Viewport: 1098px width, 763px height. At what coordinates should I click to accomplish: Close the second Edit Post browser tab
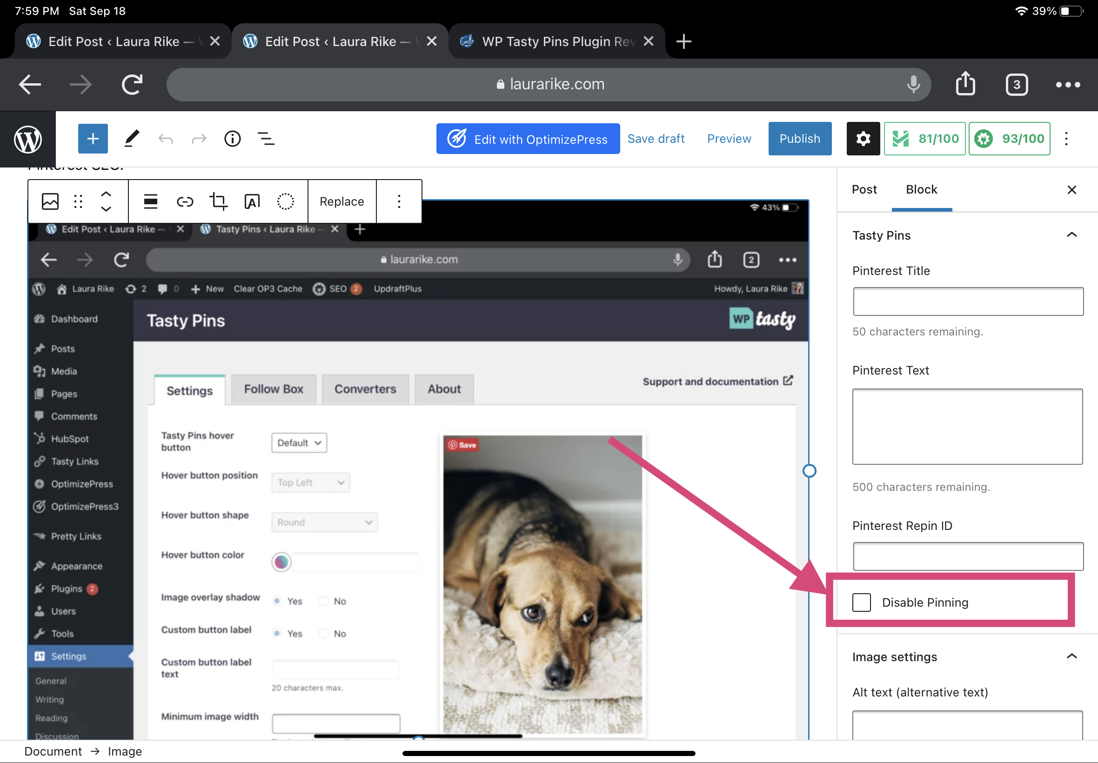pos(432,41)
